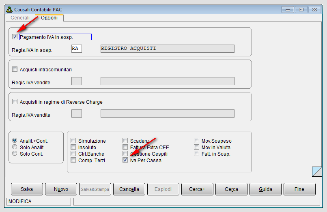Click the REGISTRO ACQUISTI description field
This screenshot has width=327, height=212.
[x=168, y=49]
